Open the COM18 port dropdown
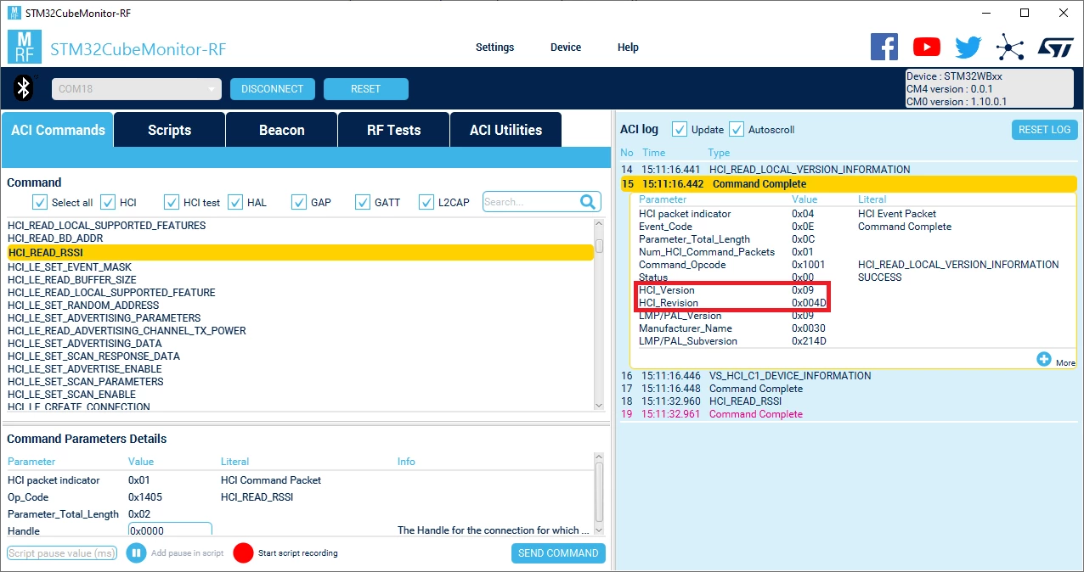Screen dimensions: 1084x572 click(x=137, y=89)
